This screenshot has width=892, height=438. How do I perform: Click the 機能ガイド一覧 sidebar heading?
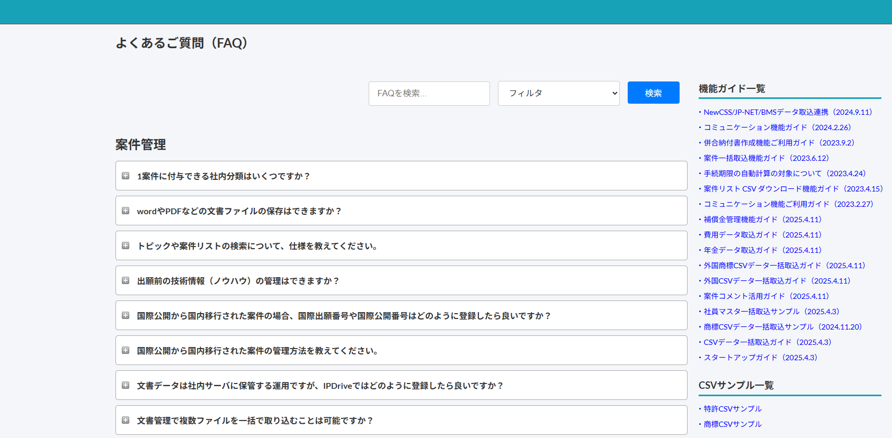coord(732,88)
